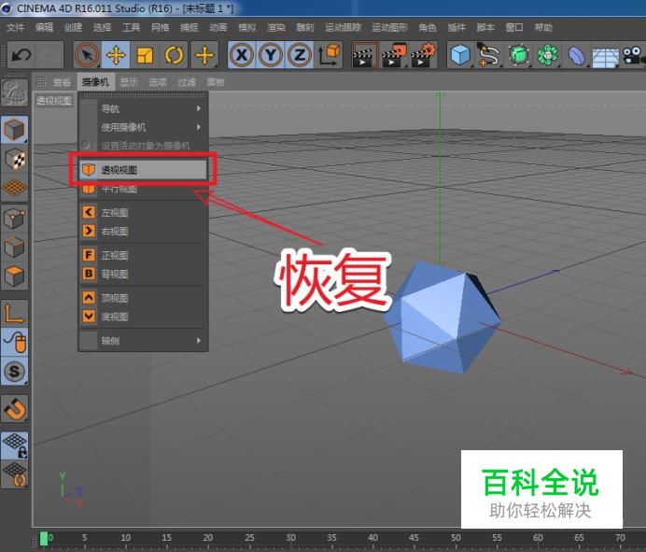Choose 正视图 from camera menu
646x552 pixels.
click(x=143, y=255)
